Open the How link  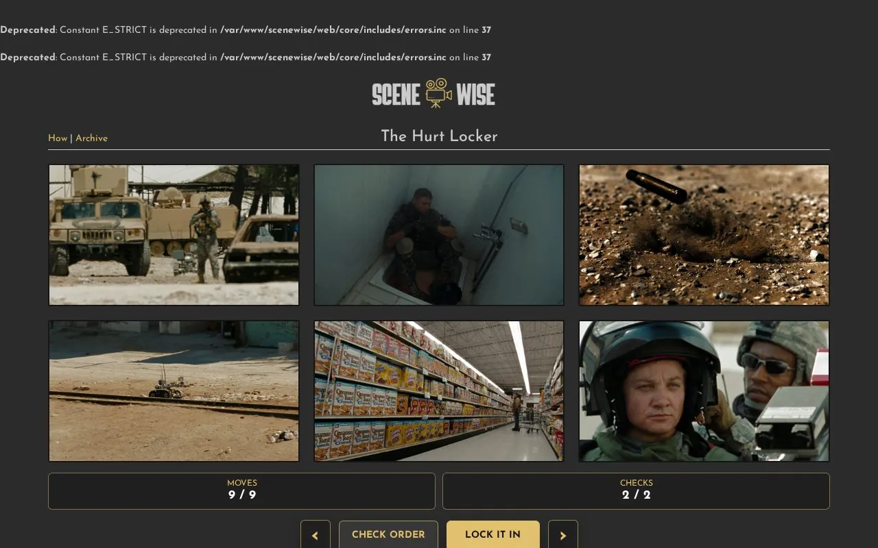[58, 138]
